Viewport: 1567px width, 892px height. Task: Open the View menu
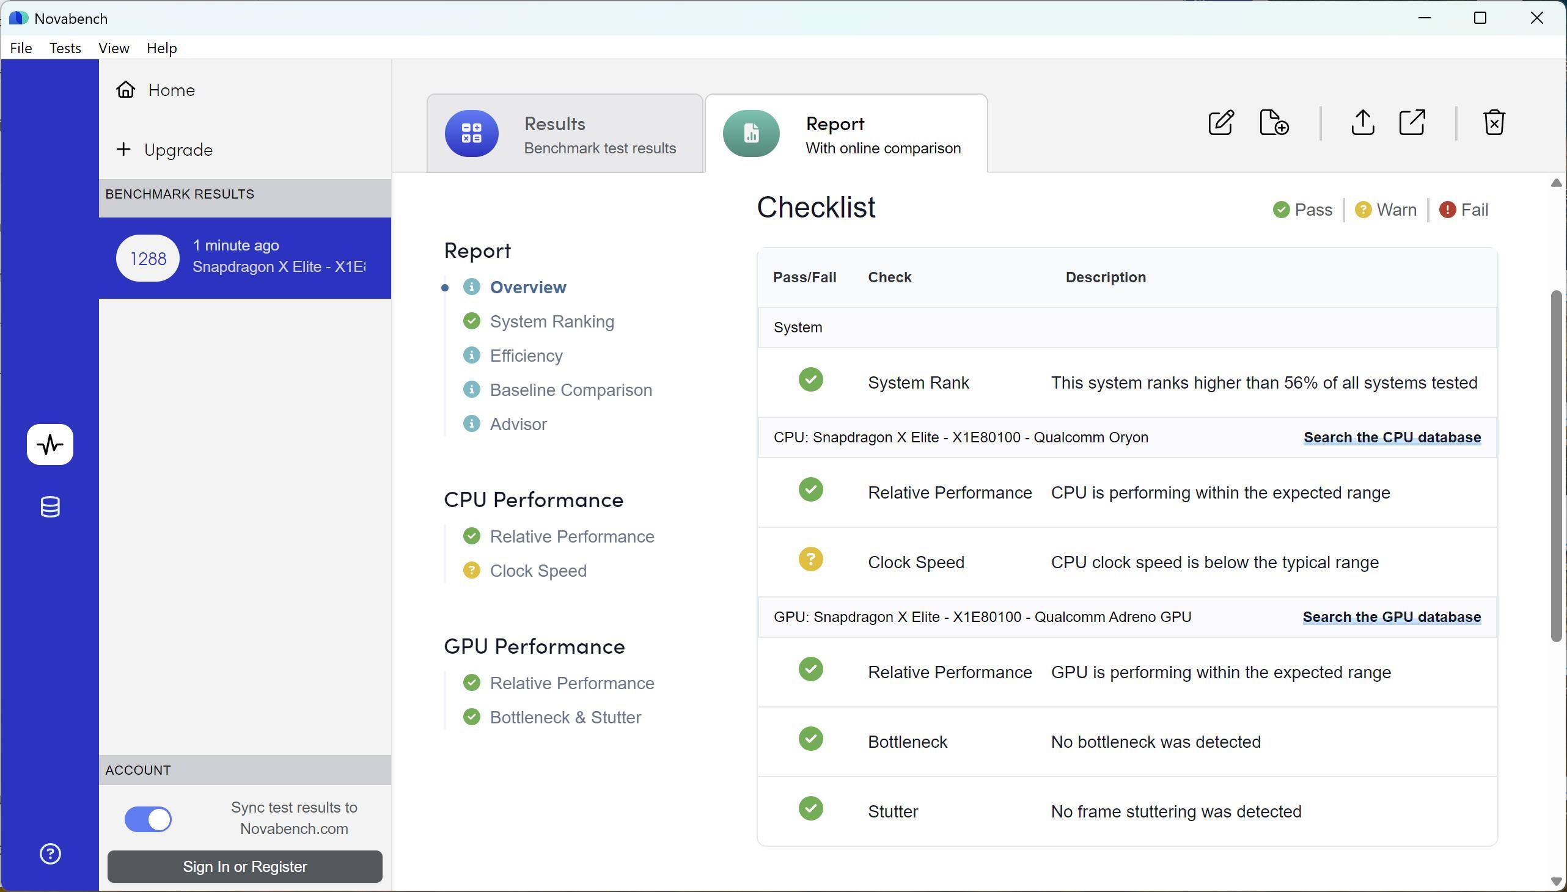coord(114,48)
